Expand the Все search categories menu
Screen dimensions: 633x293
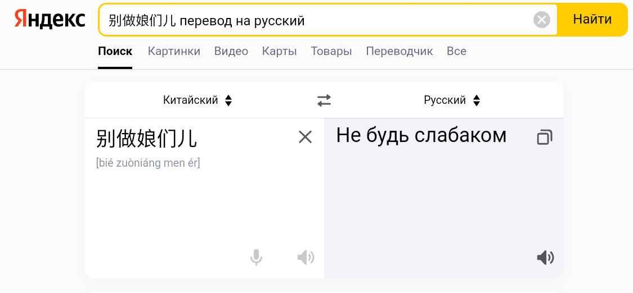point(456,51)
